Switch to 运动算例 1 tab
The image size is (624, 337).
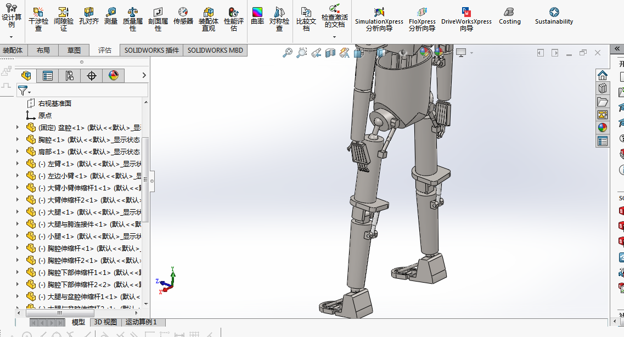tap(141, 322)
